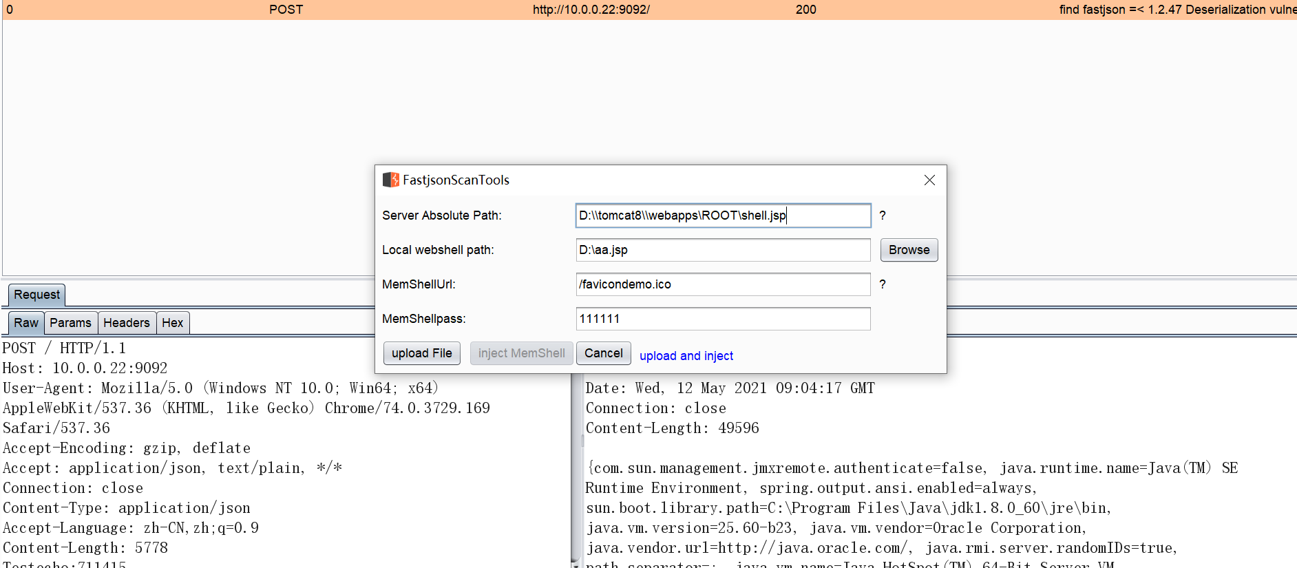The width and height of the screenshot is (1297, 568).
Task: Click the Accept-Language request header line
Action: (131, 528)
